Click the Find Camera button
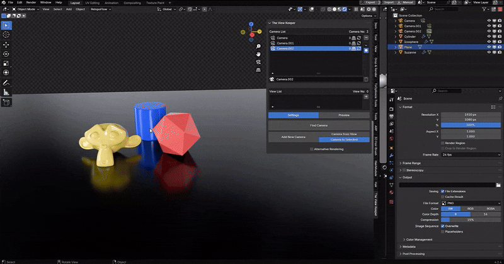This screenshot has width=504, height=264. tap(319, 125)
